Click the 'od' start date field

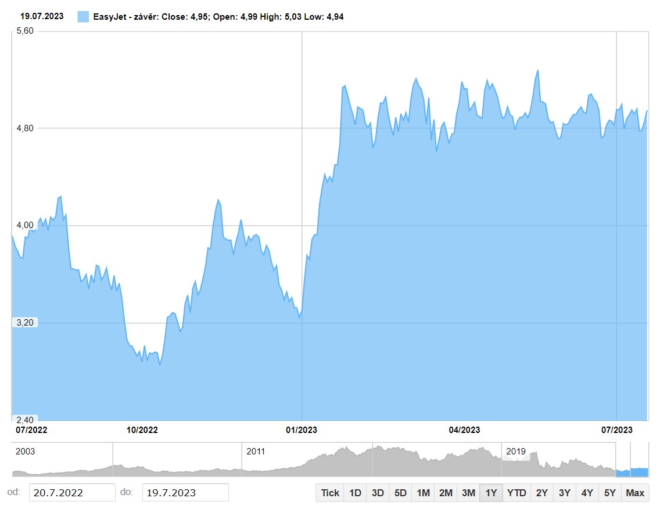pyautogui.click(x=71, y=493)
